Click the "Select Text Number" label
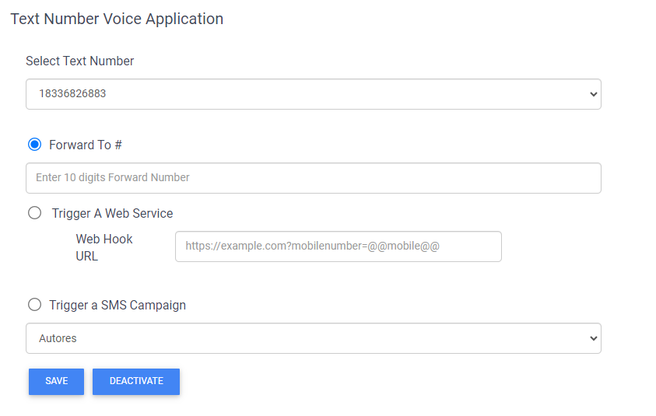Viewport: 656px width, 416px height. (x=80, y=61)
